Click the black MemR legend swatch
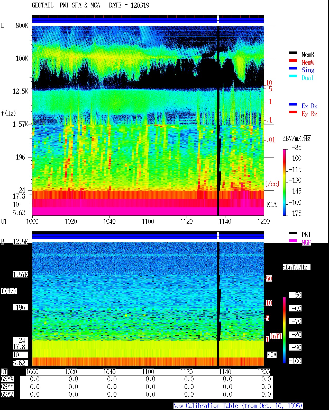The width and height of the screenshot is (329, 410). [293, 53]
